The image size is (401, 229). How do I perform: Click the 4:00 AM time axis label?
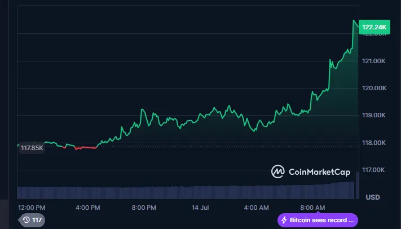257,208
